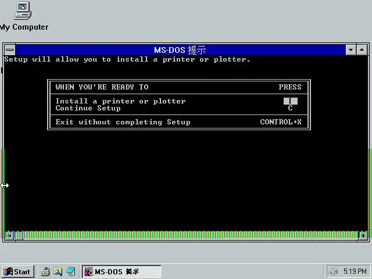
Task: Select the highlighted I key option
Action: (291, 101)
